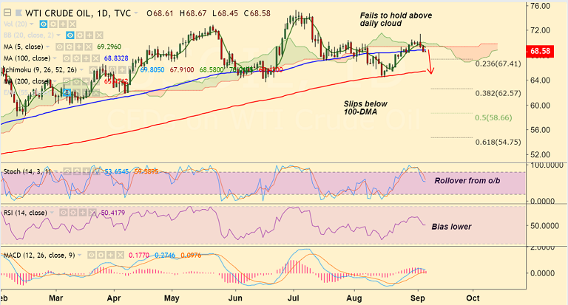Screen dimensions: 568x305
Task: Toggle visibility eye for RSI (14, close)
Action: (x=64, y=213)
